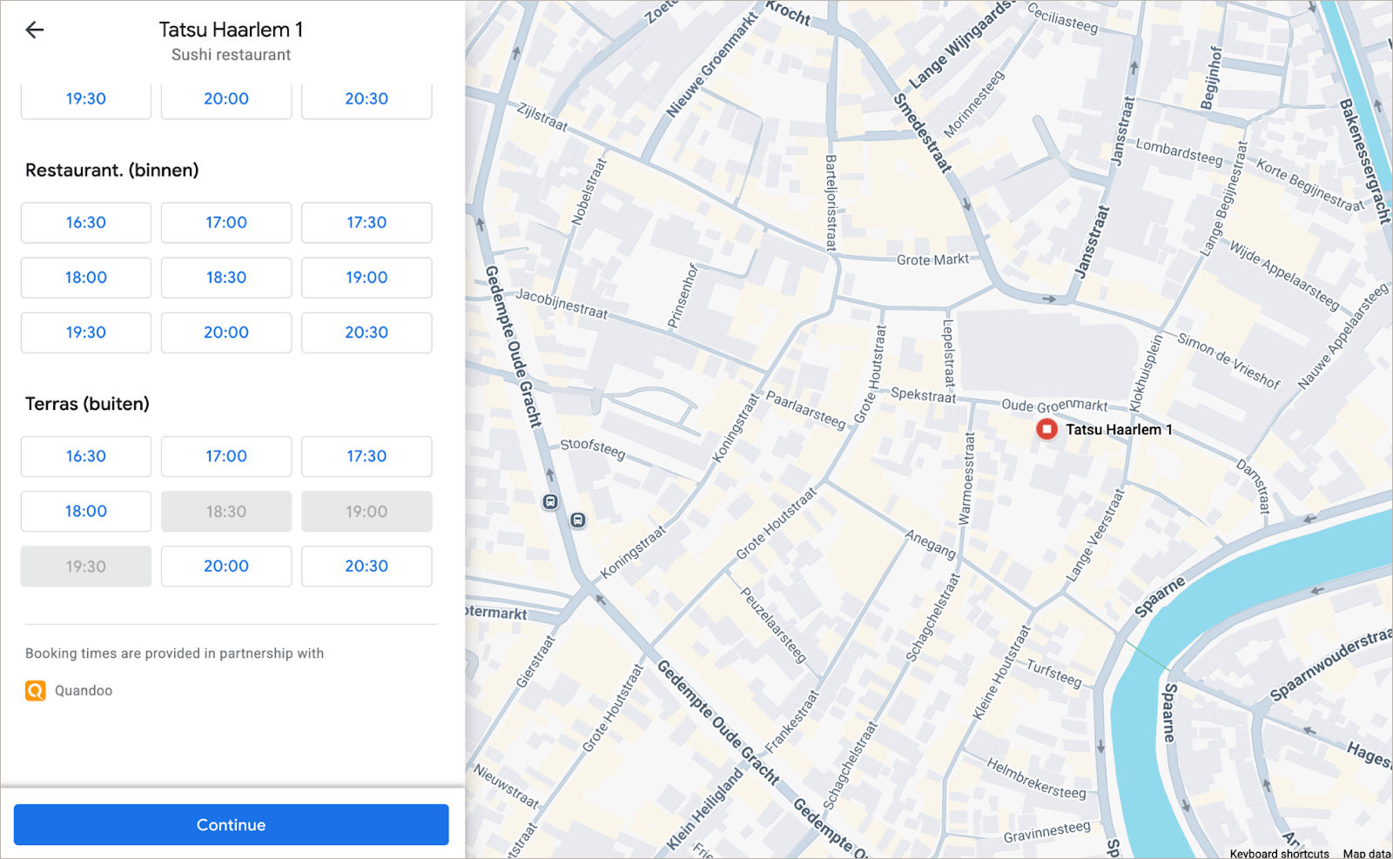The height and width of the screenshot is (859, 1393).
Task: Click the Tatsu Haarlem 1 map pin
Action: pos(1046,429)
